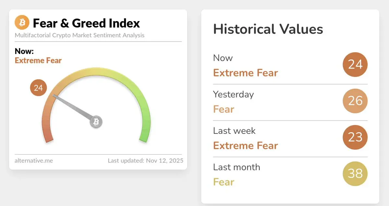Viewport: 389px width, 206px height.
Task: Click the red fear end of gauge
Action: pos(48,134)
